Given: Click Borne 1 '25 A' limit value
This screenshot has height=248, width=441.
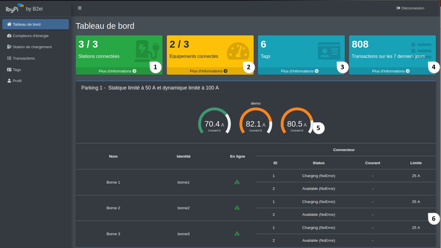Looking at the screenshot, I should (x=416, y=176).
